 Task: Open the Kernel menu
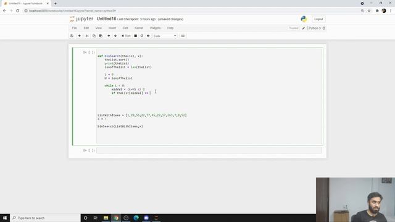click(x=139, y=28)
